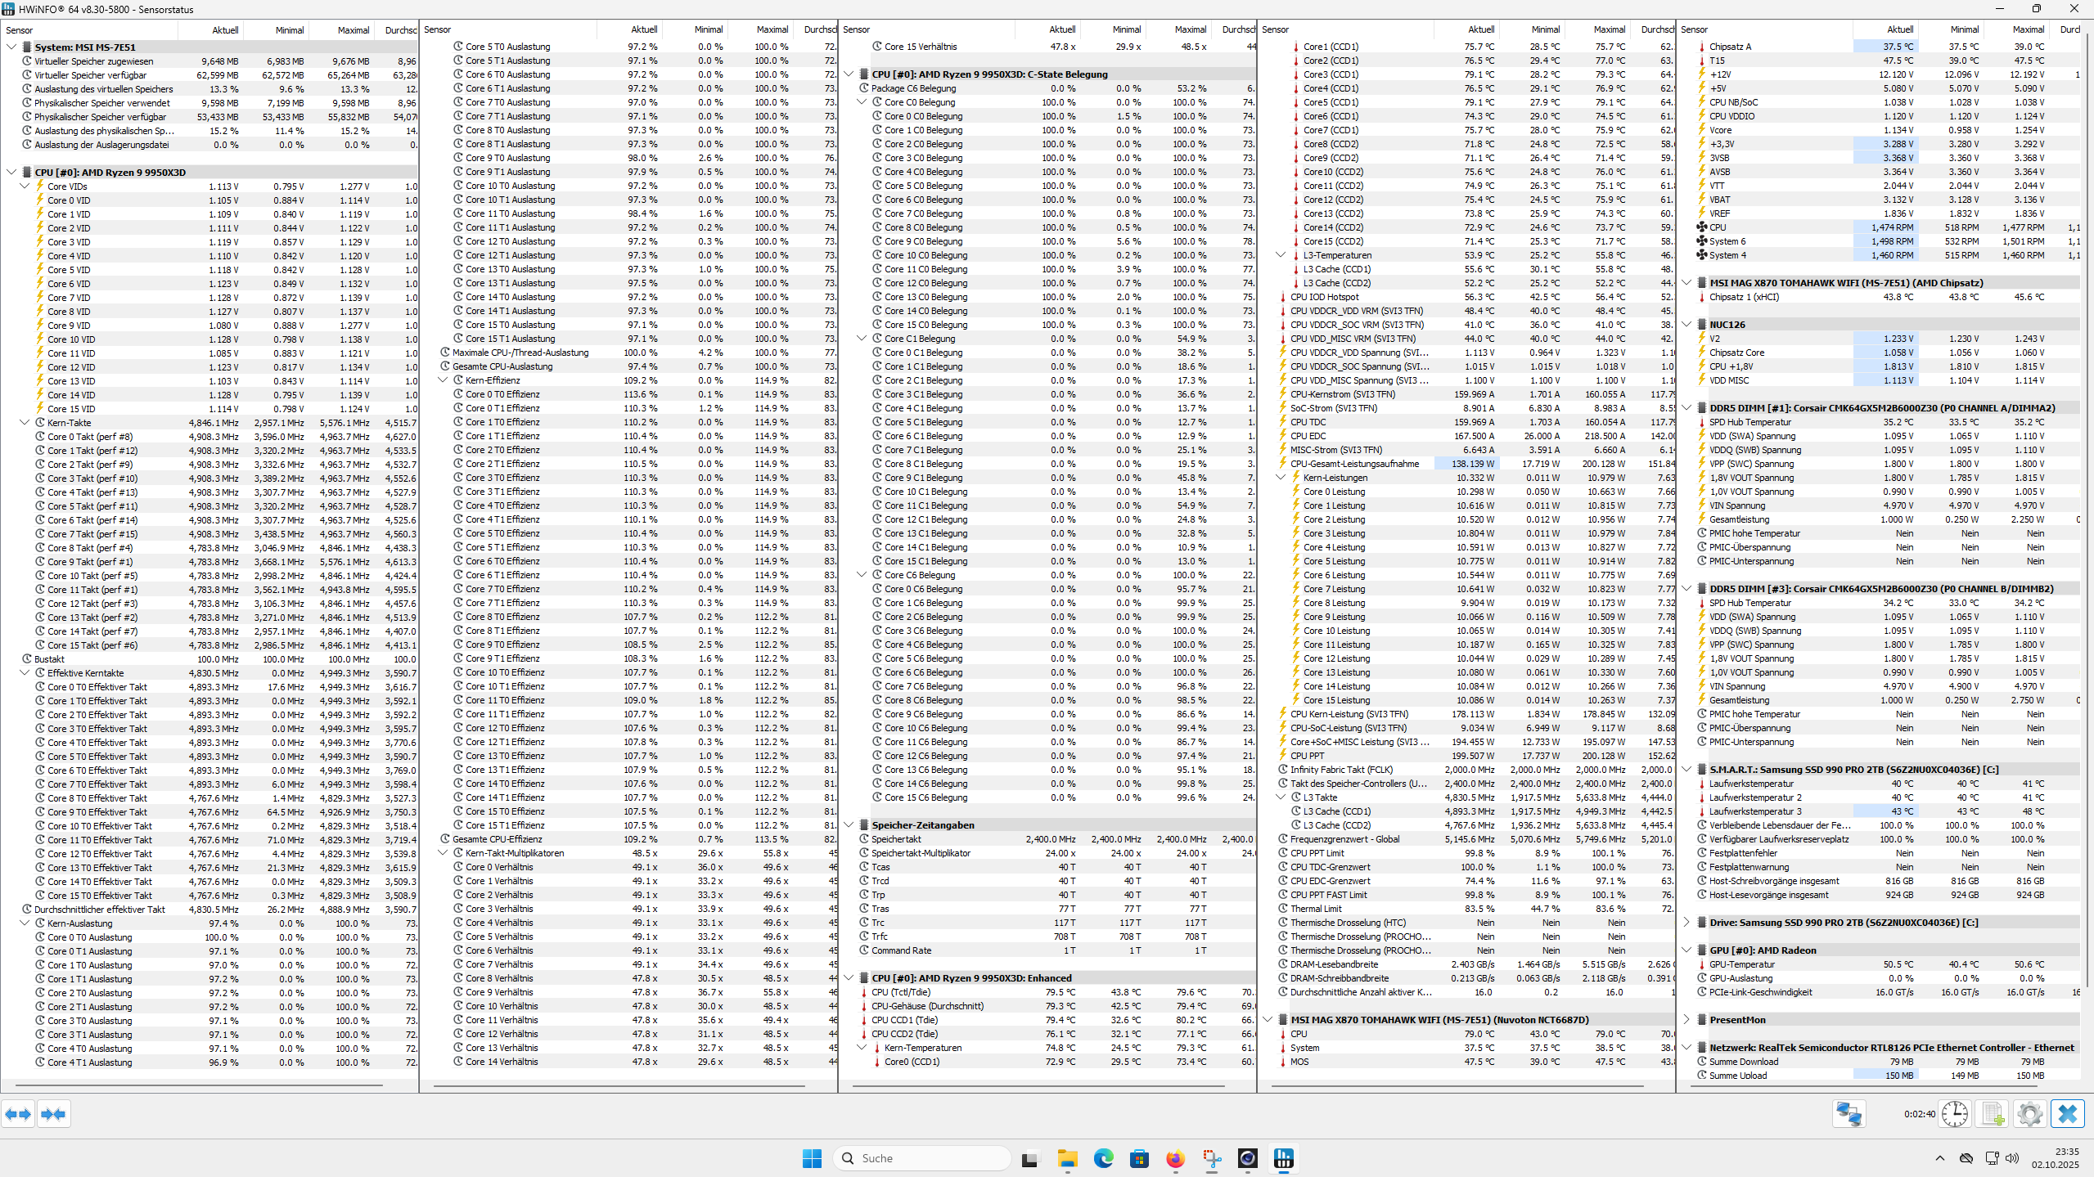Create a logging report via document-plus icon

coord(1993,1113)
